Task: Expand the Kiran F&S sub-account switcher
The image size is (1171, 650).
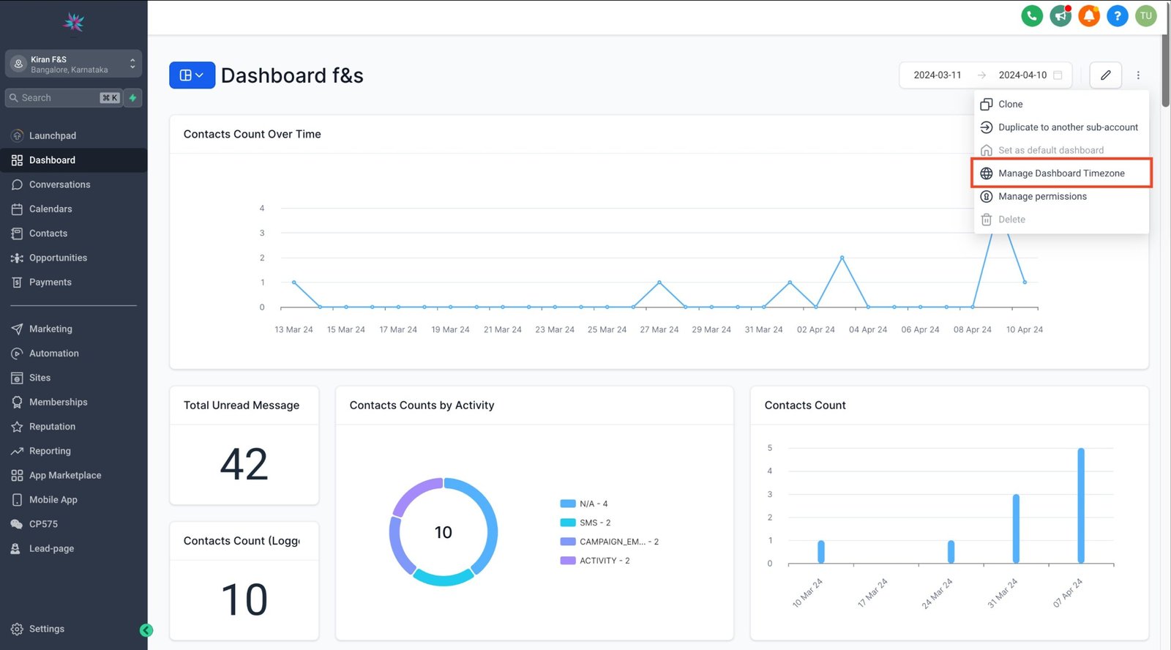Action: tap(73, 64)
